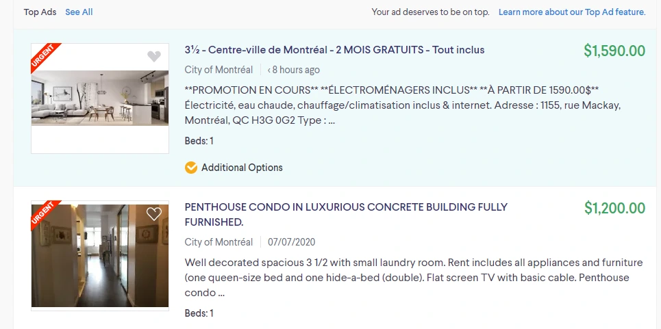This screenshot has height=329, width=661.
Task: Click Beds: 1 under the penthouse listing
Action: [199, 313]
